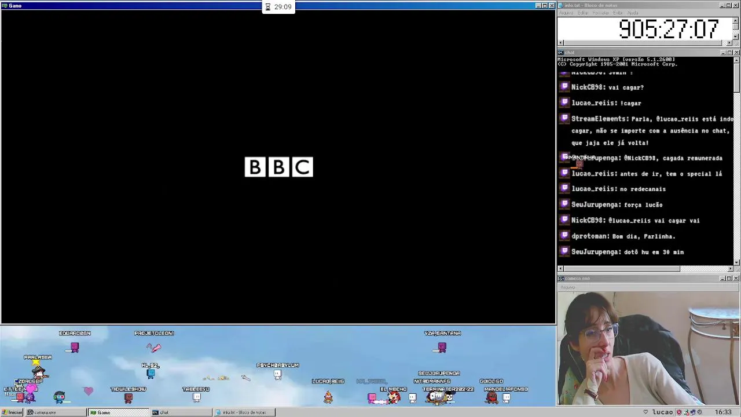Click the lucao label in tray
Image resolution: width=741 pixels, height=417 pixels.
coord(662,412)
